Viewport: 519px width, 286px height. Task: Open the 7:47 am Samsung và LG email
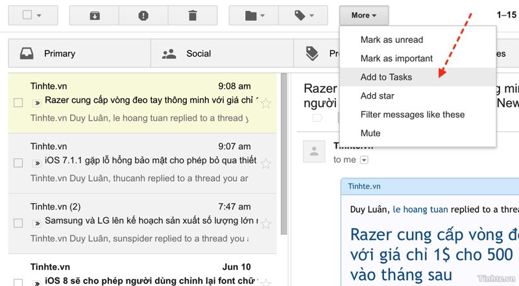(x=142, y=224)
